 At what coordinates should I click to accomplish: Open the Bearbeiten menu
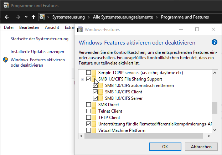29,27
